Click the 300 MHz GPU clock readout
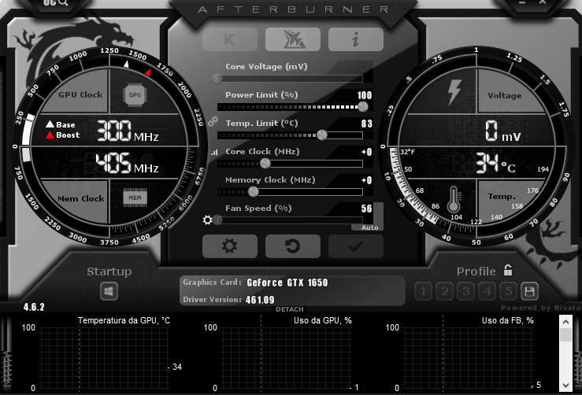 click(x=128, y=131)
